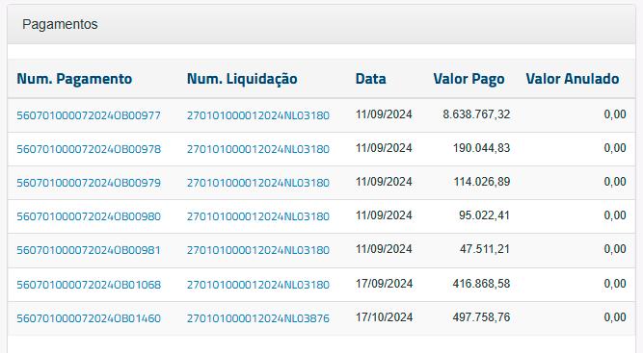Open liquidação NL03180 in the B00980 row
This screenshot has height=353, width=643.
point(258,216)
